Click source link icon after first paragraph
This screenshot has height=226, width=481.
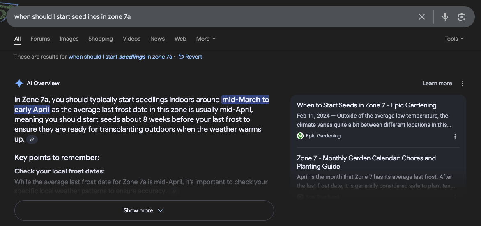tap(32, 140)
